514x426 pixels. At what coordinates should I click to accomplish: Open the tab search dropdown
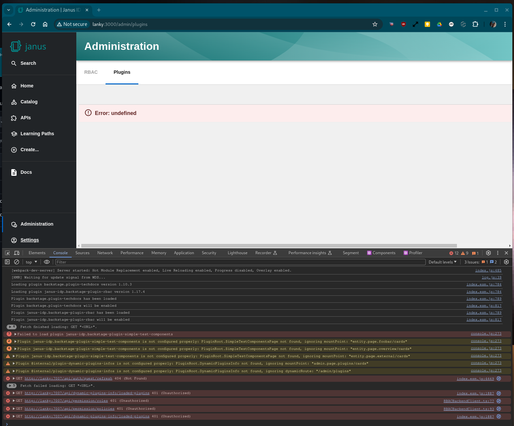point(9,10)
